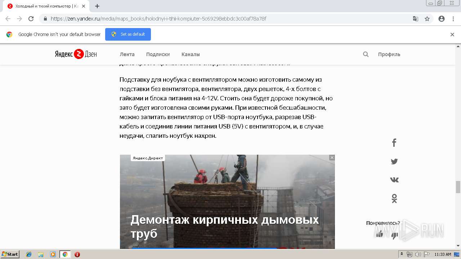
Task: Close the Холодный и тихий компьютер tab
Action: 84,6
